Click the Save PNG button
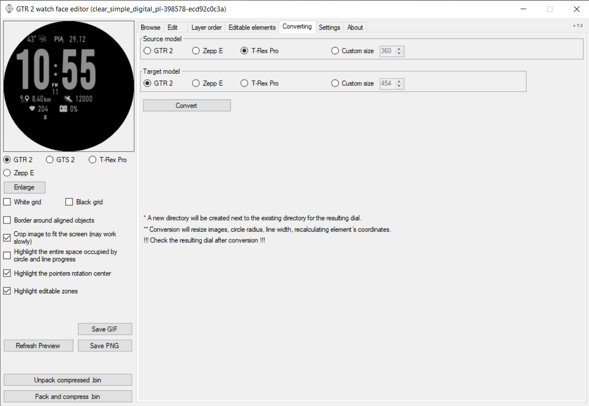 (105, 346)
